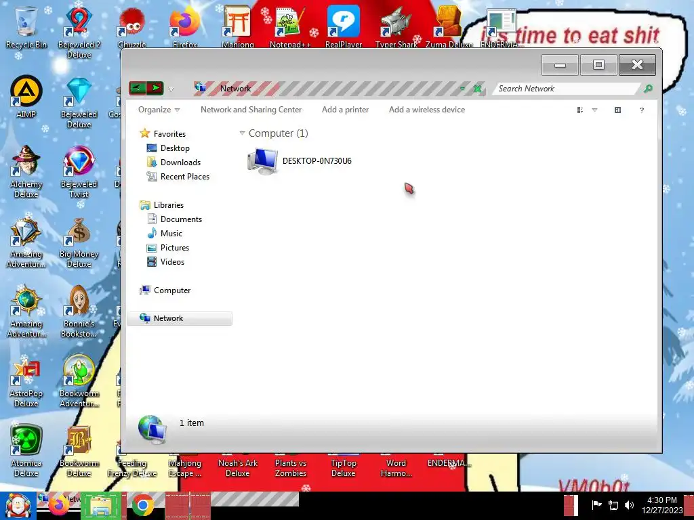Select Network in navigation pane
The height and width of the screenshot is (520, 694).
[x=180, y=318]
